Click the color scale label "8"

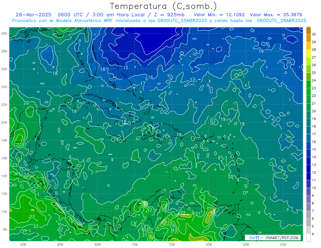[x=313, y=203]
